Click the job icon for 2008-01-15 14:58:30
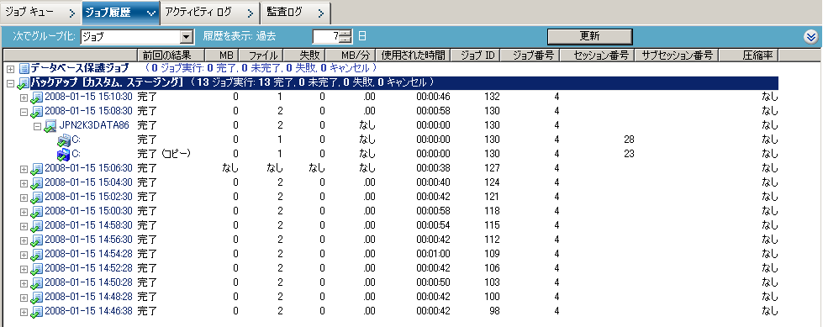823x327 pixels. coord(37,226)
